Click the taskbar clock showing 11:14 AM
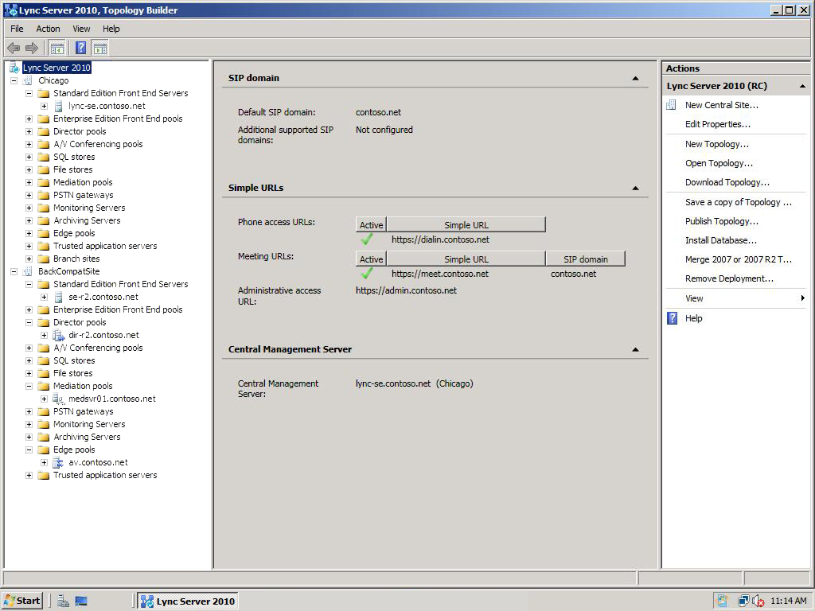This screenshot has width=815, height=611. pos(789,601)
